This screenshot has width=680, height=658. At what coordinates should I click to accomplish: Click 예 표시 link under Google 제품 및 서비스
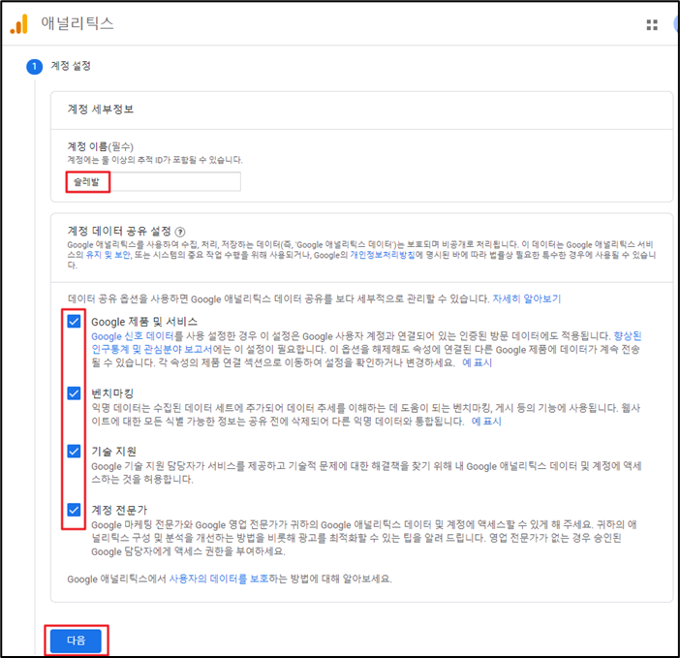pyautogui.click(x=477, y=362)
